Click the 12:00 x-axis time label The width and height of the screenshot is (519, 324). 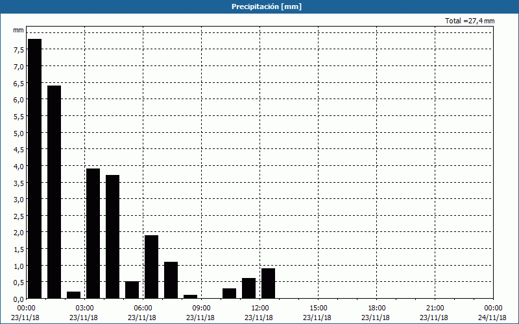pos(260,308)
